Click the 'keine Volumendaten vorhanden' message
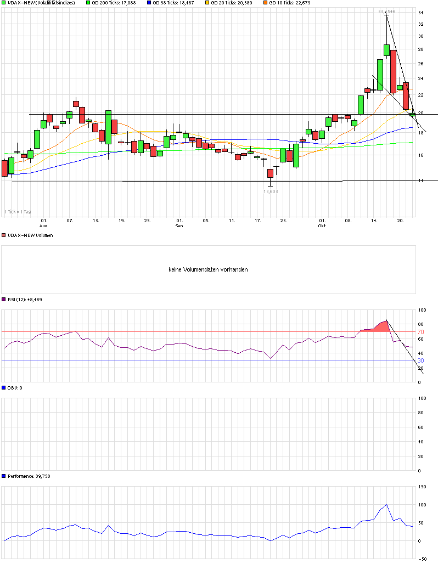The height and width of the screenshot is (564, 438). pos(208,269)
